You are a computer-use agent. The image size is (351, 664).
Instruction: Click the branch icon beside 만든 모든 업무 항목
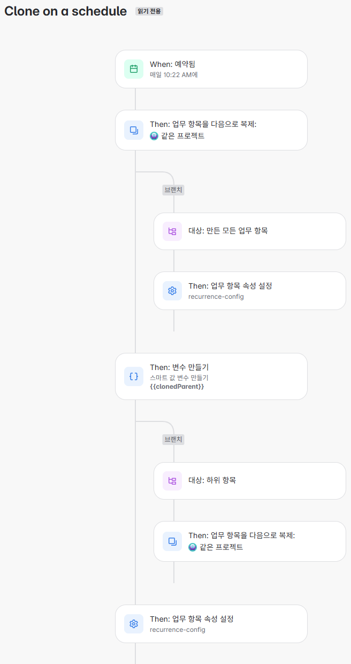tap(172, 231)
